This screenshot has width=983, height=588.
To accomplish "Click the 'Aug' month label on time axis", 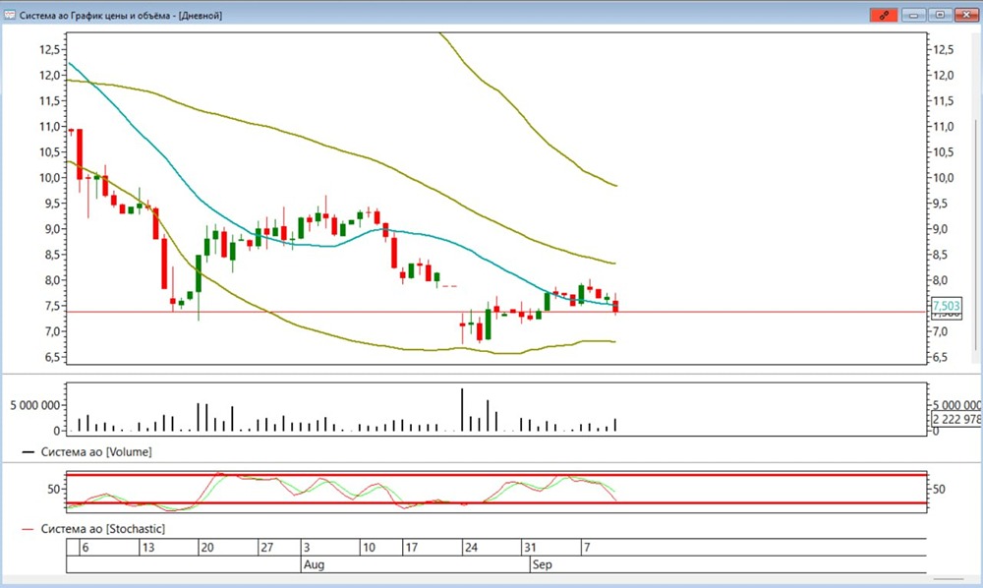I will point(315,564).
